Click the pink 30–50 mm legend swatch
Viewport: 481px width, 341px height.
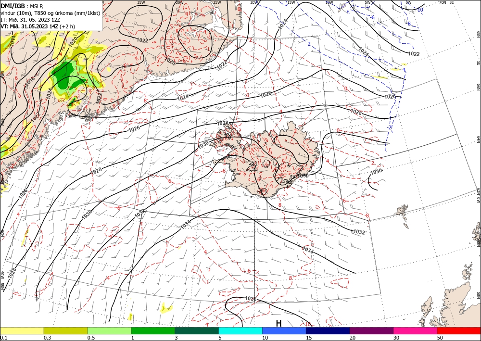pos(416,330)
